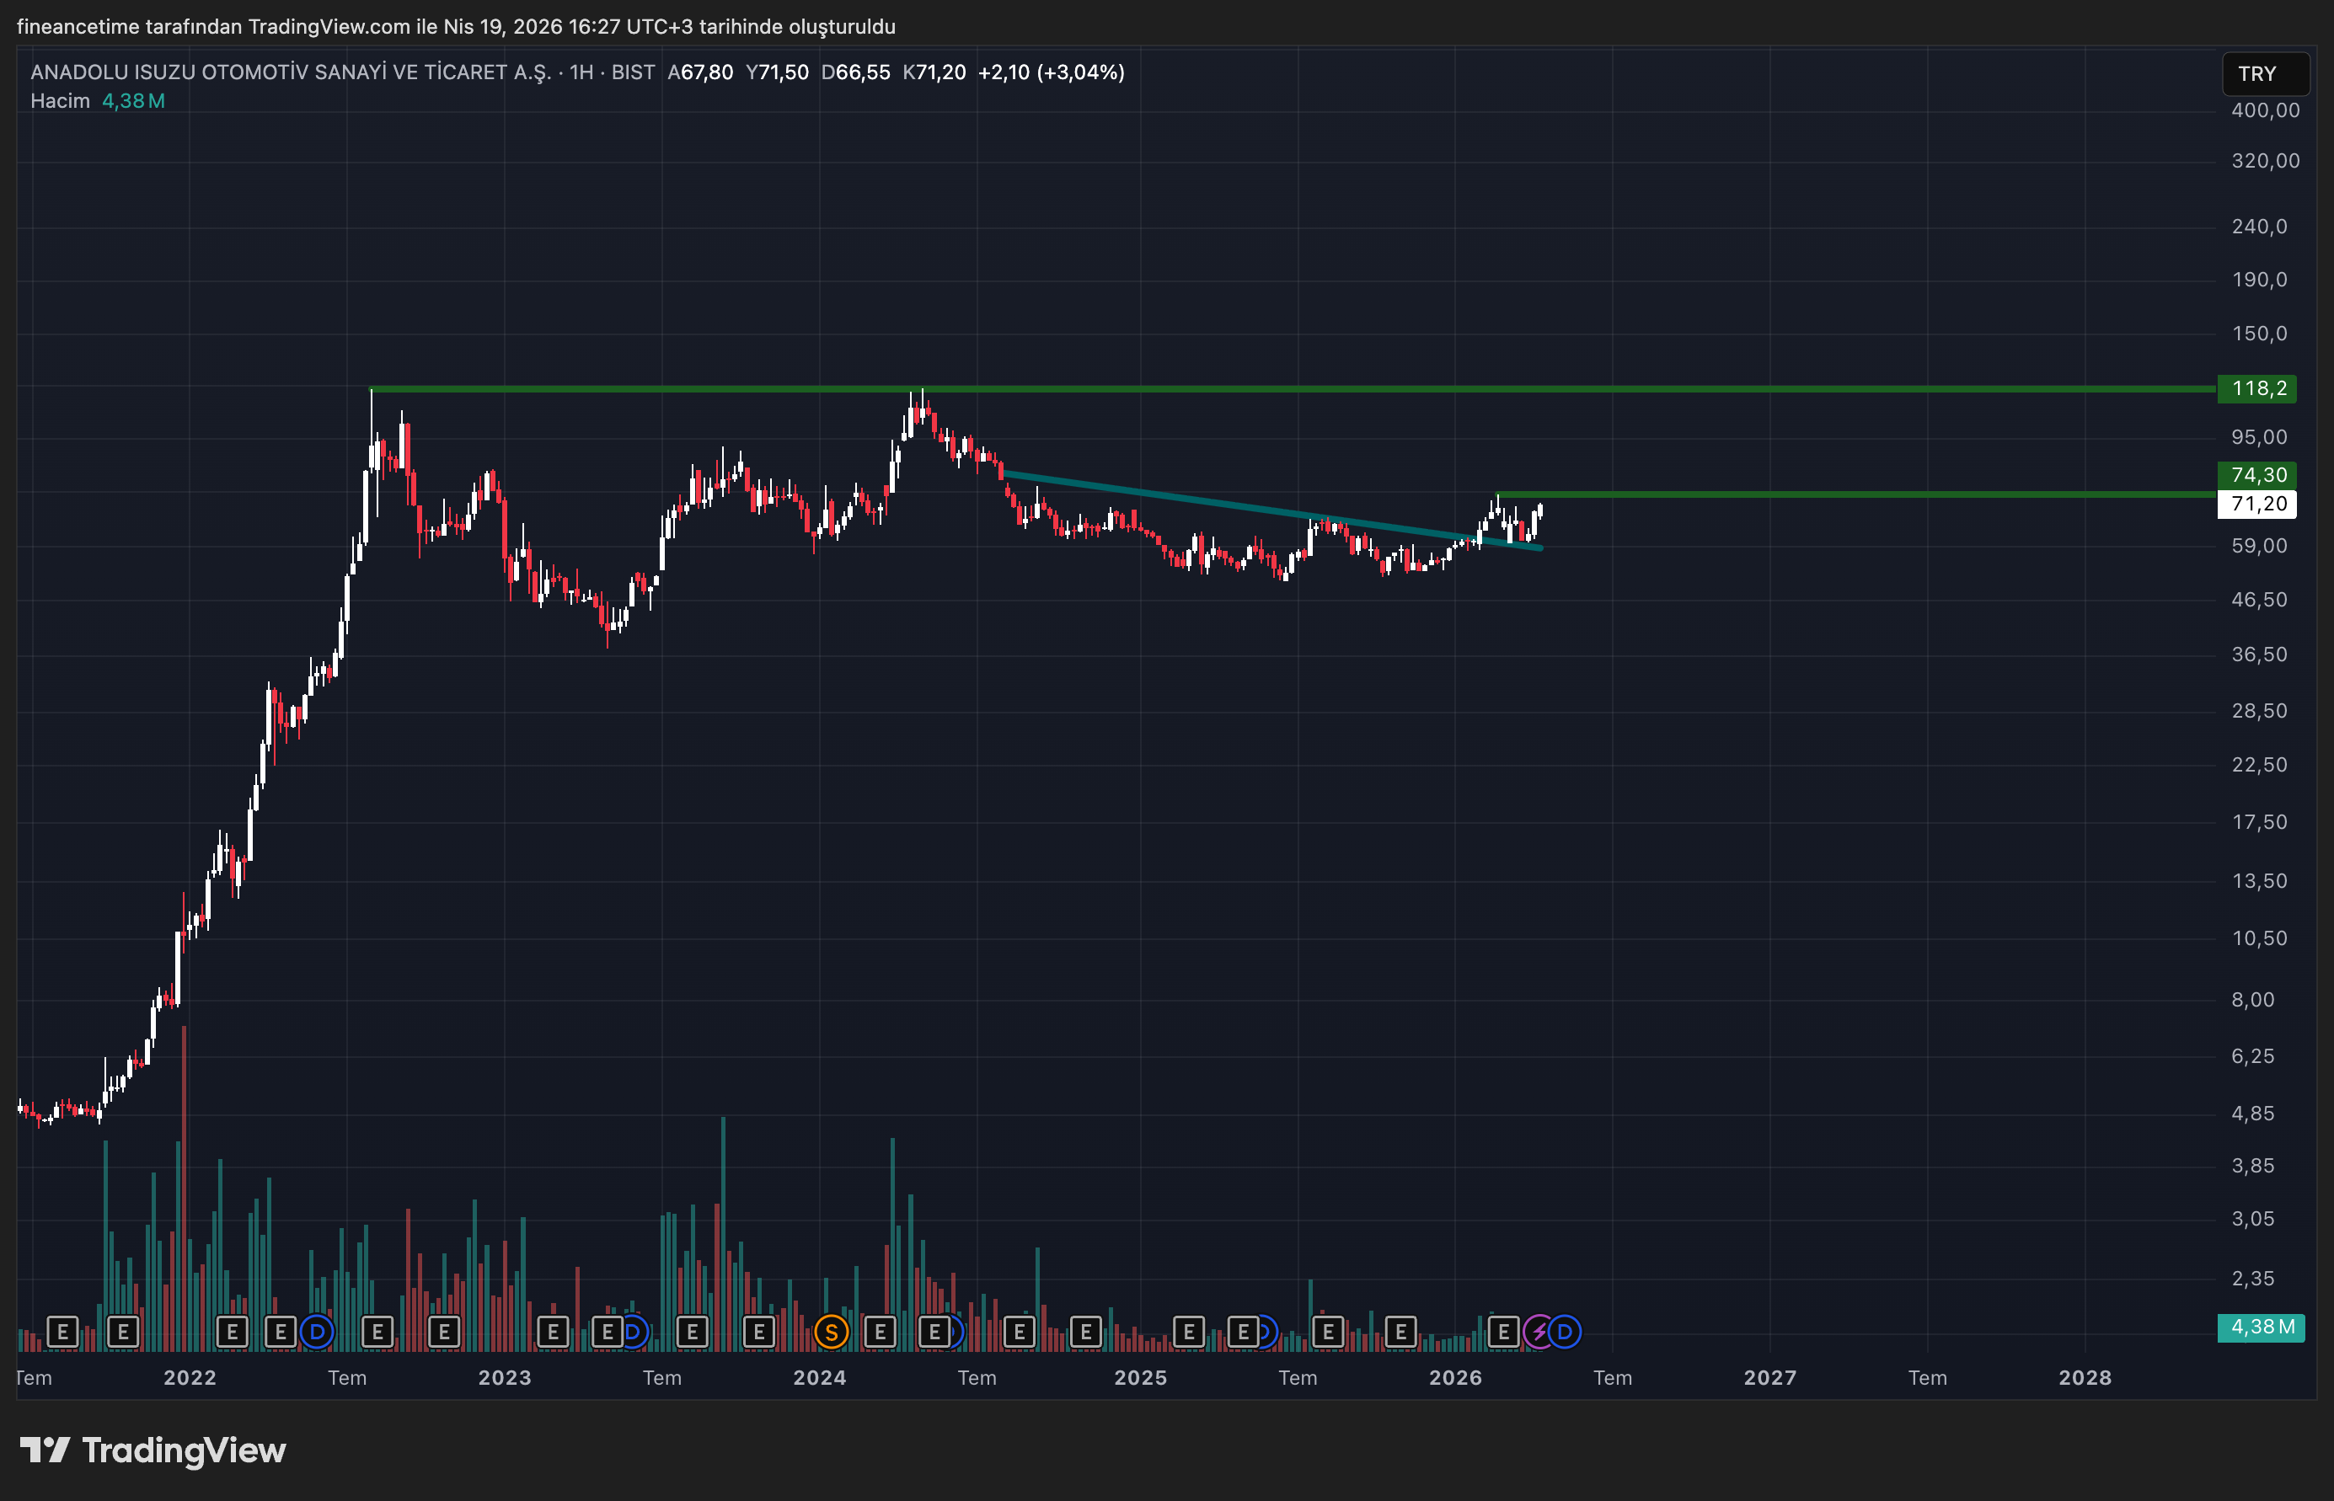The height and width of the screenshot is (1501, 2334).
Task: Click the purple lightning bolt event marker
Action: click(x=1539, y=1332)
